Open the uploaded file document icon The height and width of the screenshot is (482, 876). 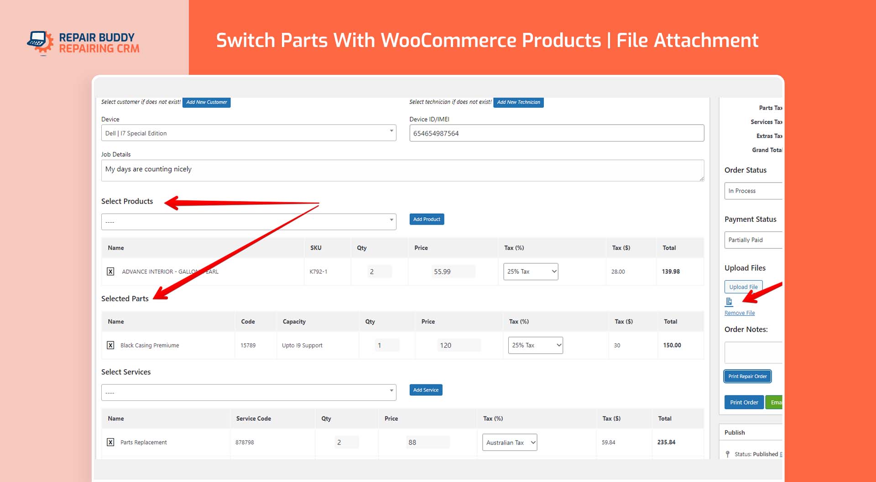click(x=729, y=302)
